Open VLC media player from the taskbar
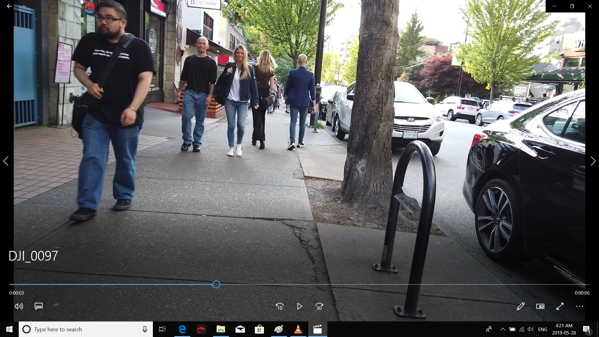The image size is (599, 337). coord(298,329)
